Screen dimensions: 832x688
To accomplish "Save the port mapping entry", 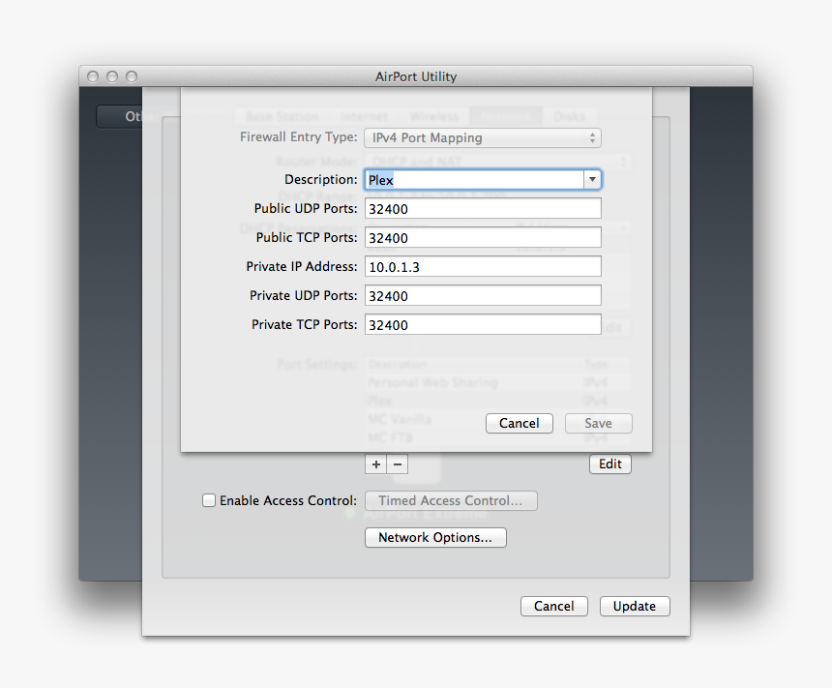I will coord(599,423).
